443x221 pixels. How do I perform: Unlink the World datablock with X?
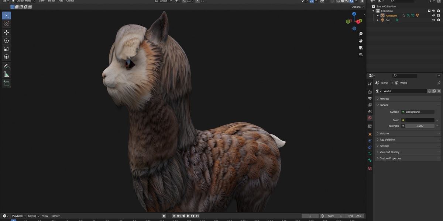(439, 91)
